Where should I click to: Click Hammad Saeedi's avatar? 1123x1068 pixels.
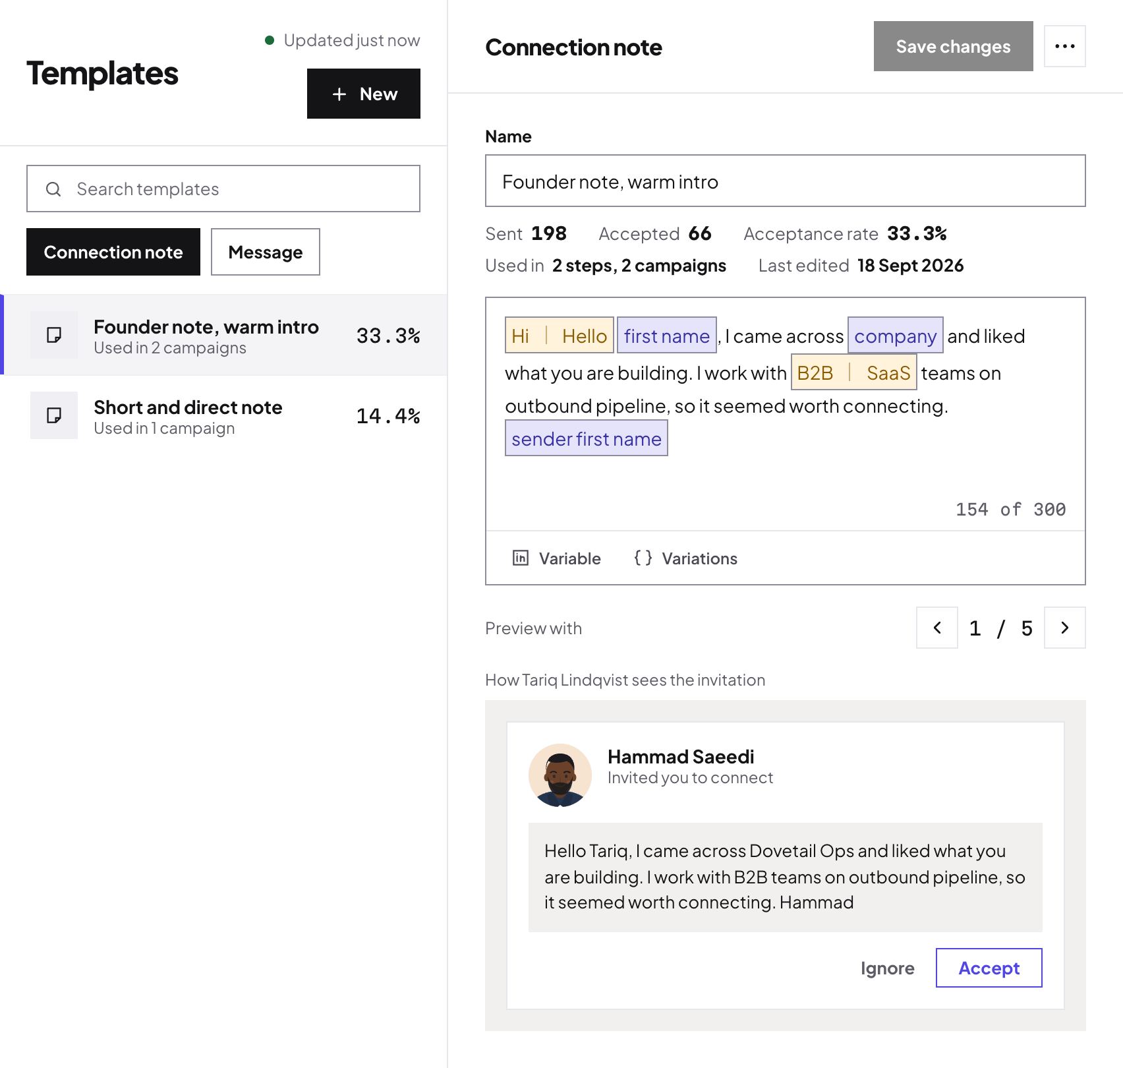[x=560, y=775]
